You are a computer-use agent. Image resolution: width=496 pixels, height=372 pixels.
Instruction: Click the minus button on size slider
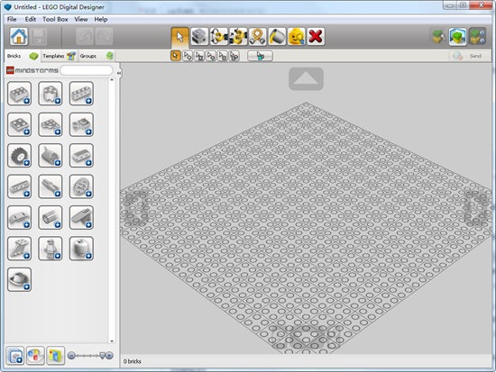(71, 356)
